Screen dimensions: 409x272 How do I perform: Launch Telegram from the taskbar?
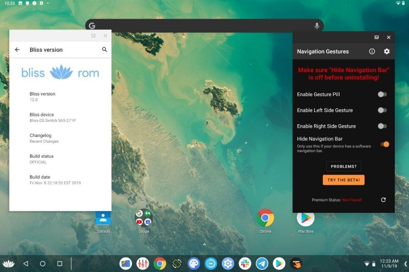(262, 263)
